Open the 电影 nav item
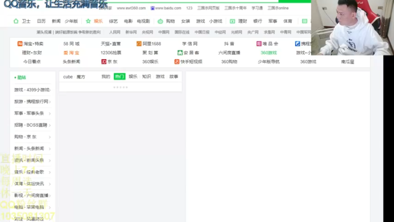 pyautogui.click(x=128, y=21)
